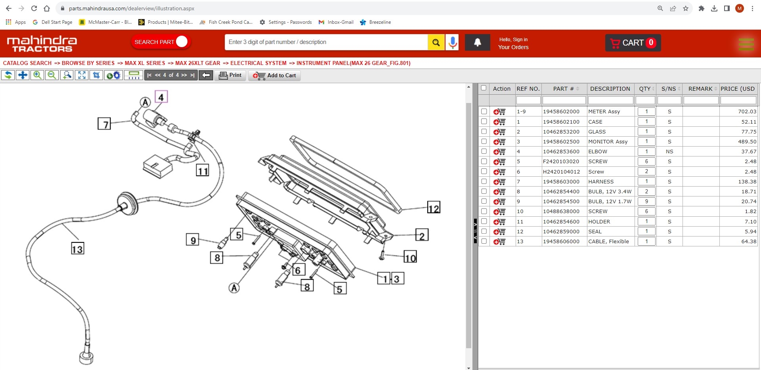Image resolution: width=761 pixels, height=370 pixels.
Task: Click MAX XL SERIES breadcrumb
Action: [145, 63]
